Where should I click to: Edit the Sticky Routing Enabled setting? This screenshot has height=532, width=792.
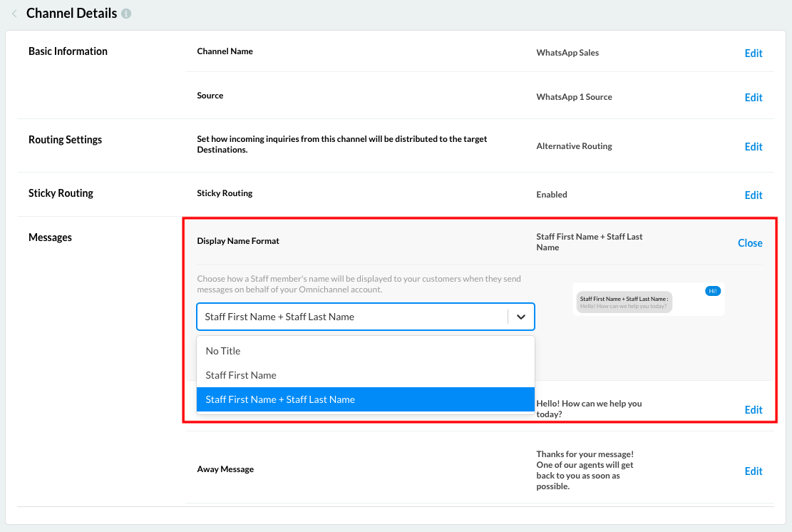pyautogui.click(x=753, y=195)
